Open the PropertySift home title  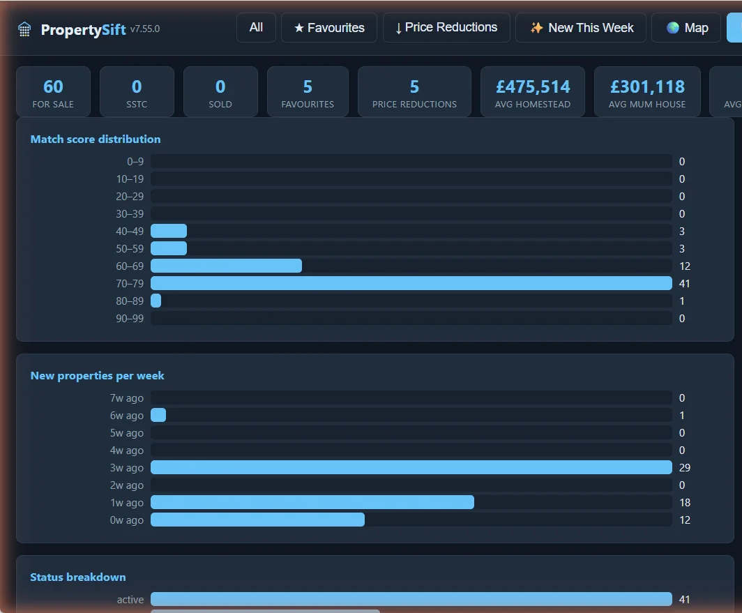pyautogui.click(x=83, y=29)
